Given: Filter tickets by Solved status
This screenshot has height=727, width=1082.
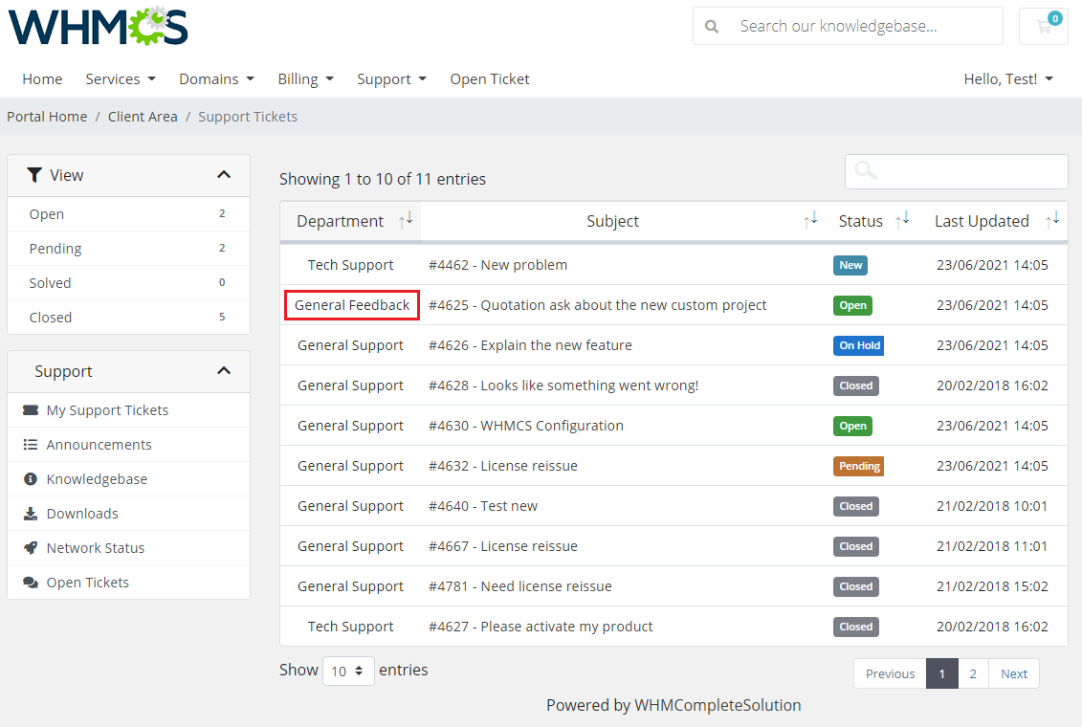Looking at the screenshot, I should pos(128,283).
